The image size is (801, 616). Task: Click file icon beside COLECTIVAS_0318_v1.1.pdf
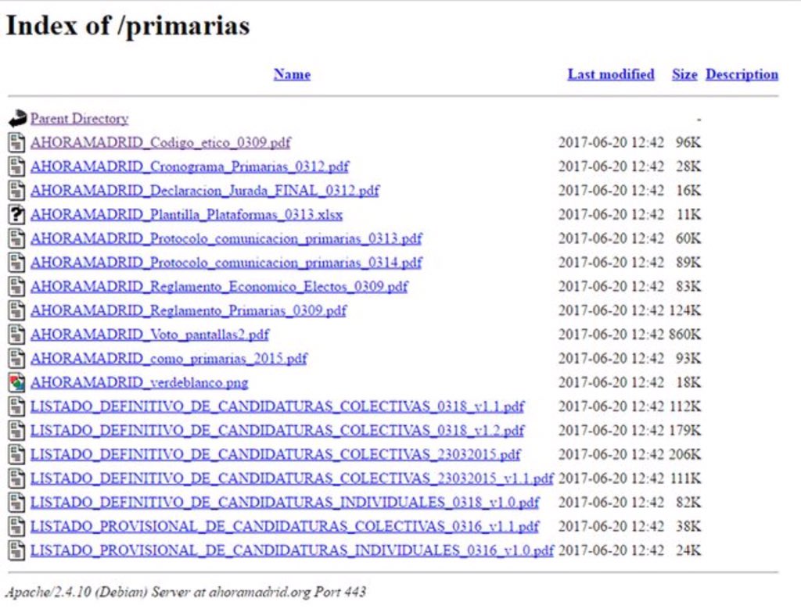16,406
